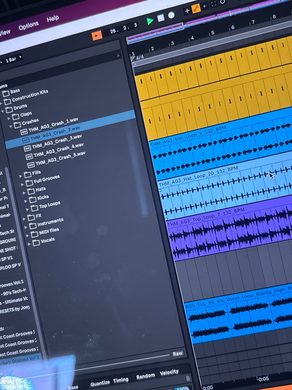The width and height of the screenshot is (292, 390).
Task: Expand the Instruments folder triangle
Action: [26, 227]
